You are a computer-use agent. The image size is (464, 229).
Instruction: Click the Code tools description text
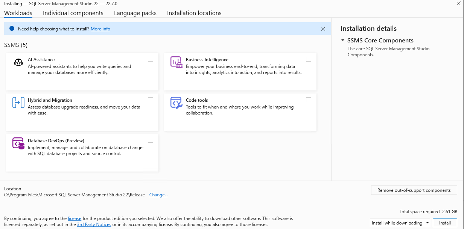[x=240, y=110]
